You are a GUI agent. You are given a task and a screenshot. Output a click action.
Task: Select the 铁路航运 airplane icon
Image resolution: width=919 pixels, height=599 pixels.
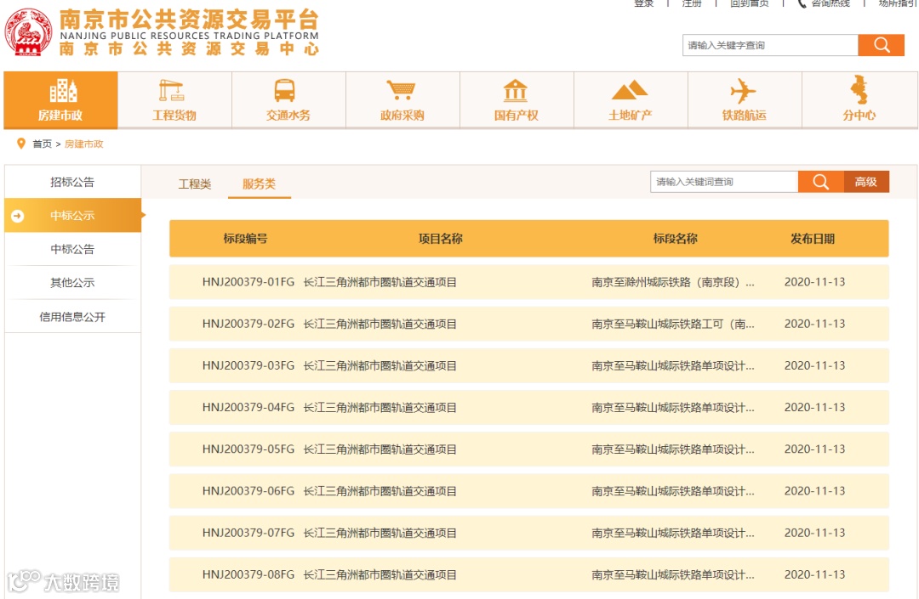pos(743,91)
